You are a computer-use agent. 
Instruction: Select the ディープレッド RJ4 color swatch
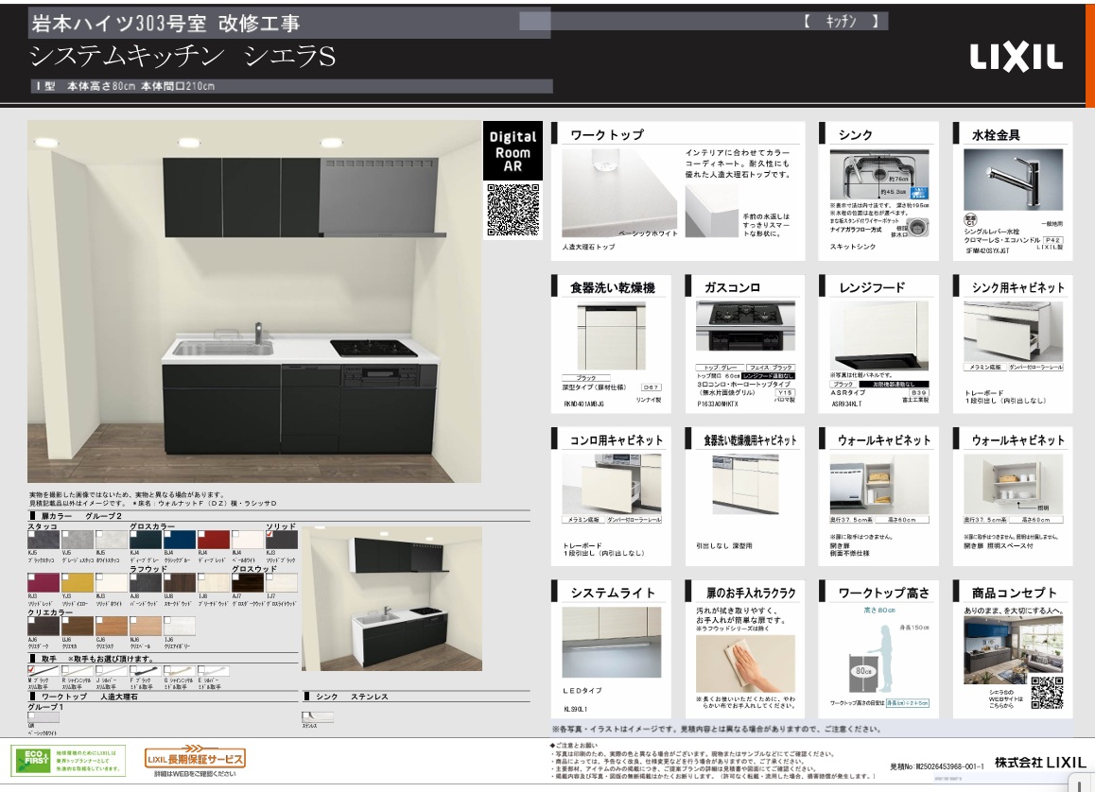coord(214,540)
